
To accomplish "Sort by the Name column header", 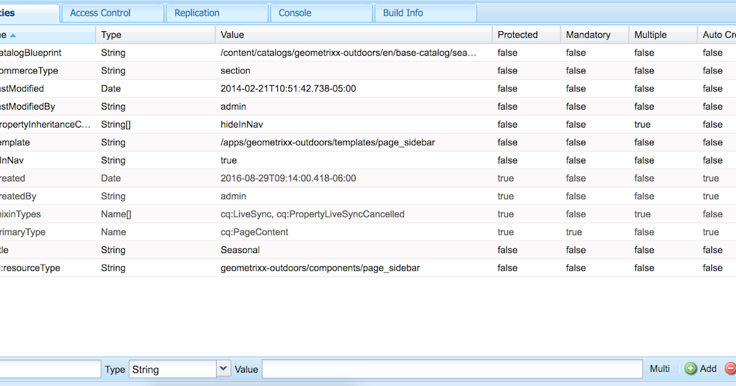I will [x=25, y=35].
